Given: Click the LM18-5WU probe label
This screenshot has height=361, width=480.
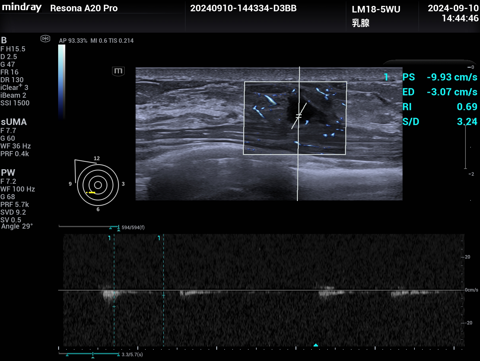Looking at the screenshot, I should pos(376,9).
